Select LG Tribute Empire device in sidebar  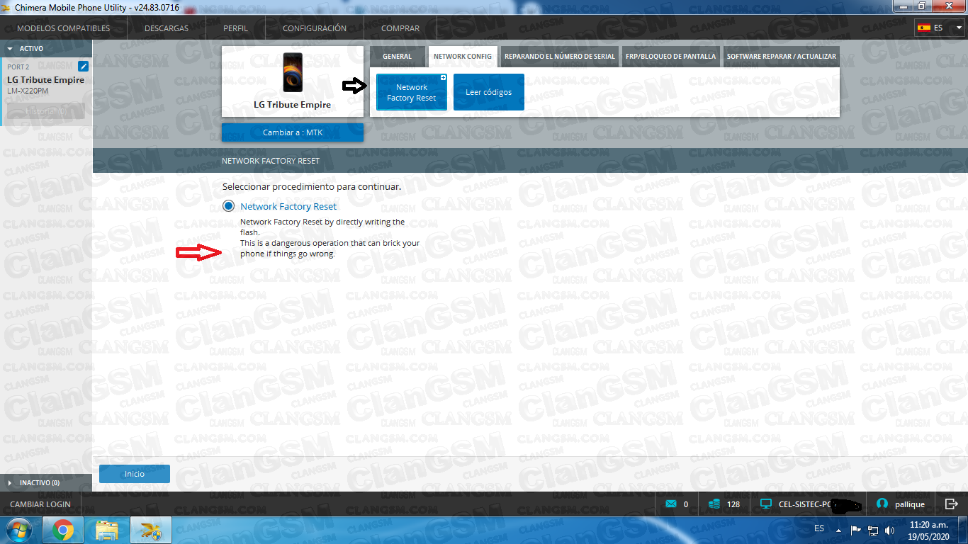click(46, 80)
